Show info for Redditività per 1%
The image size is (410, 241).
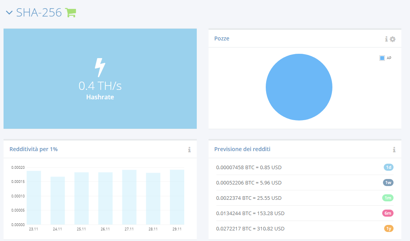tap(189, 150)
